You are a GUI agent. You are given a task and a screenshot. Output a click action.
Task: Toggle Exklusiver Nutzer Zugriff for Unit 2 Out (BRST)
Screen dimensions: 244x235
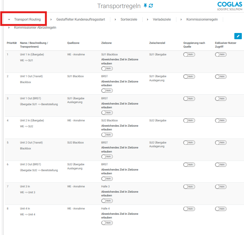point(221,165)
